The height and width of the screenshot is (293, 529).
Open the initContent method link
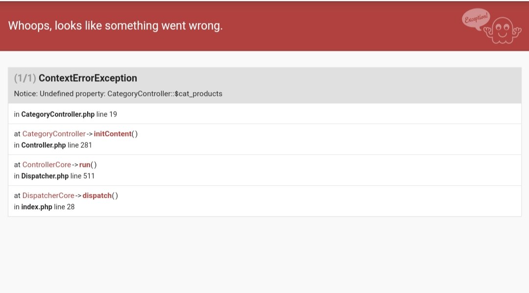pyautogui.click(x=113, y=134)
